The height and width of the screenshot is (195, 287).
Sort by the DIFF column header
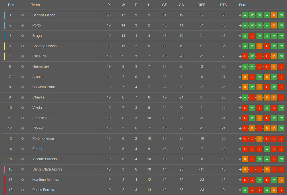coord(201,5)
